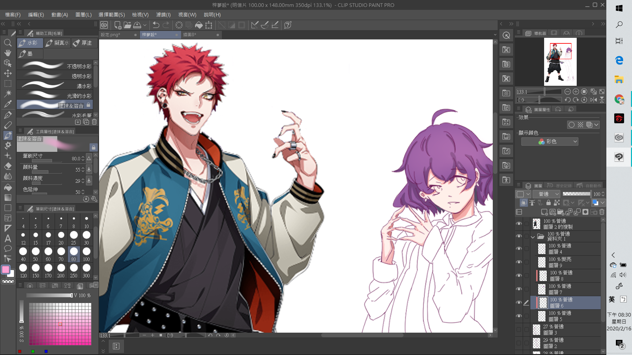Click the navigator canvas thumbnail
This screenshot has width=632, height=355.
pos(560,62)
